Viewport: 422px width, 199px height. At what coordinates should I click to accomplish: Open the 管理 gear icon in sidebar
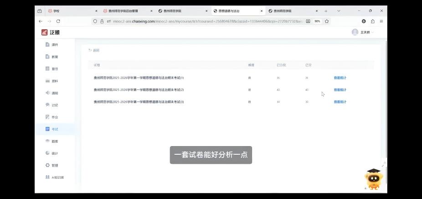click(x=47, y=165)
